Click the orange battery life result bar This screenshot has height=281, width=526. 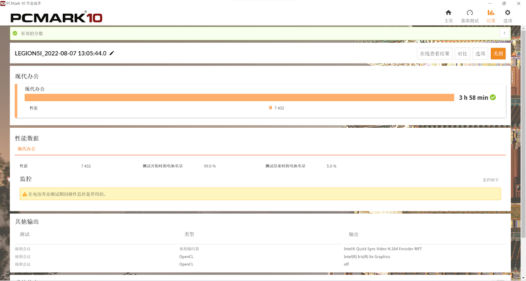[x=239, y=97]
